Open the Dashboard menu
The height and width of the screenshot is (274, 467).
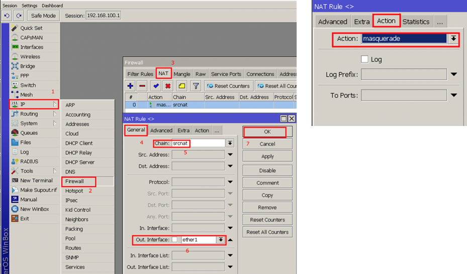point(52,6)
